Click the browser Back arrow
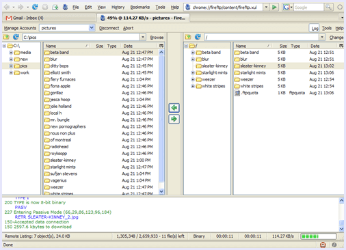The image size is (346, 250). click(7, 8)
